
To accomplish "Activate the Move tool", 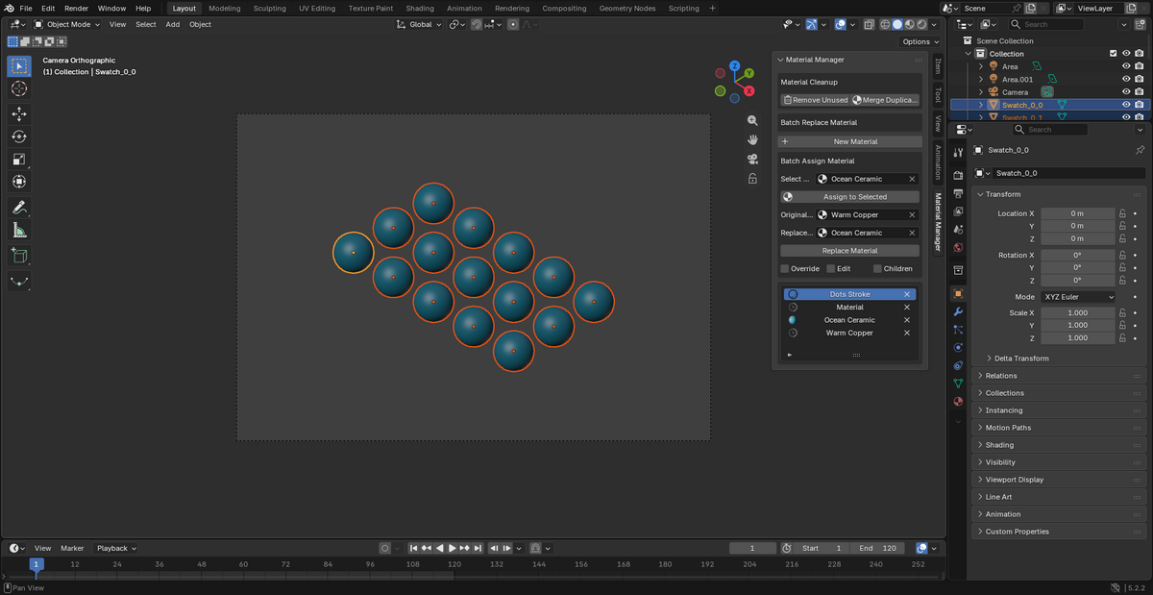I will pos(19,113).
